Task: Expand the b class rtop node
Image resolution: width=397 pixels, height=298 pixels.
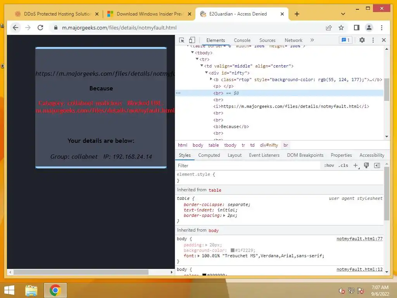Action: coord(211,79)
